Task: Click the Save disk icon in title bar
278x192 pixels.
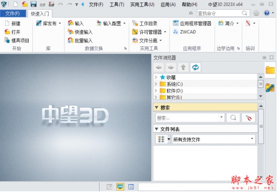Action: [33, 4]
